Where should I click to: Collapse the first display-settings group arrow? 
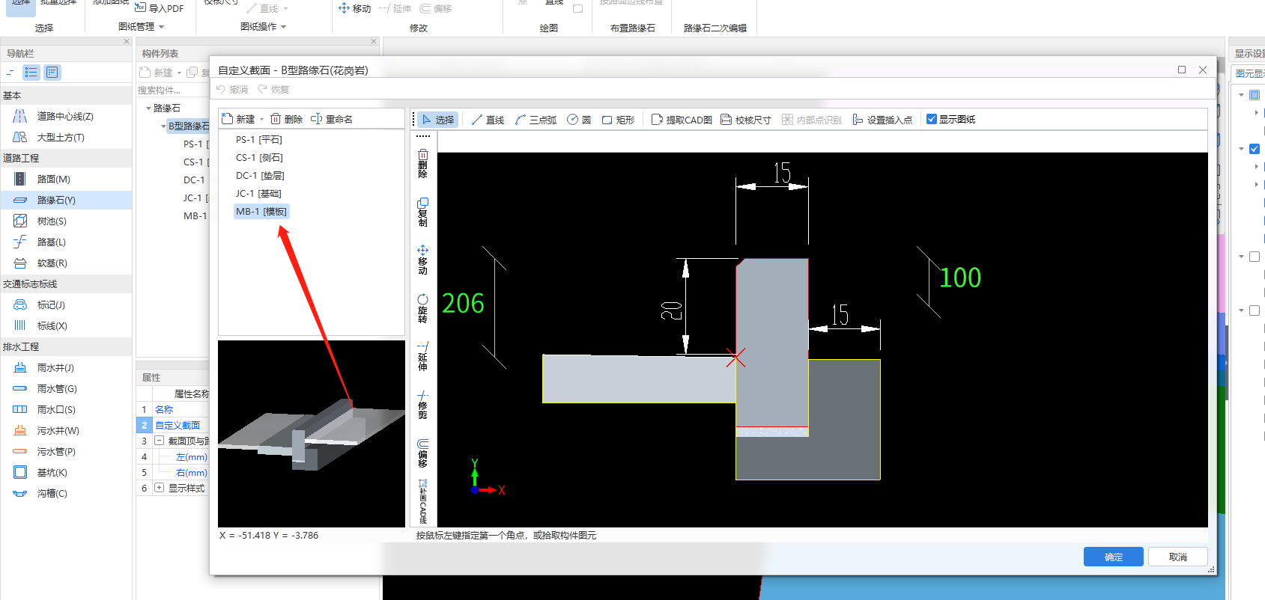[1241, 95]
